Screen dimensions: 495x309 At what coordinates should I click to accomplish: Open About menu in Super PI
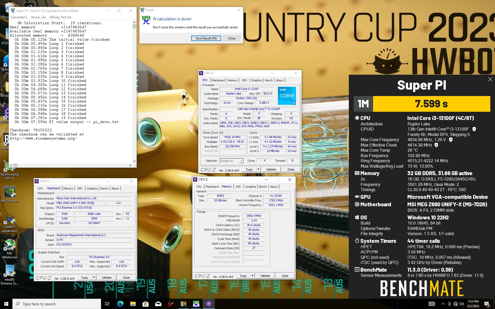pos(38,17)
